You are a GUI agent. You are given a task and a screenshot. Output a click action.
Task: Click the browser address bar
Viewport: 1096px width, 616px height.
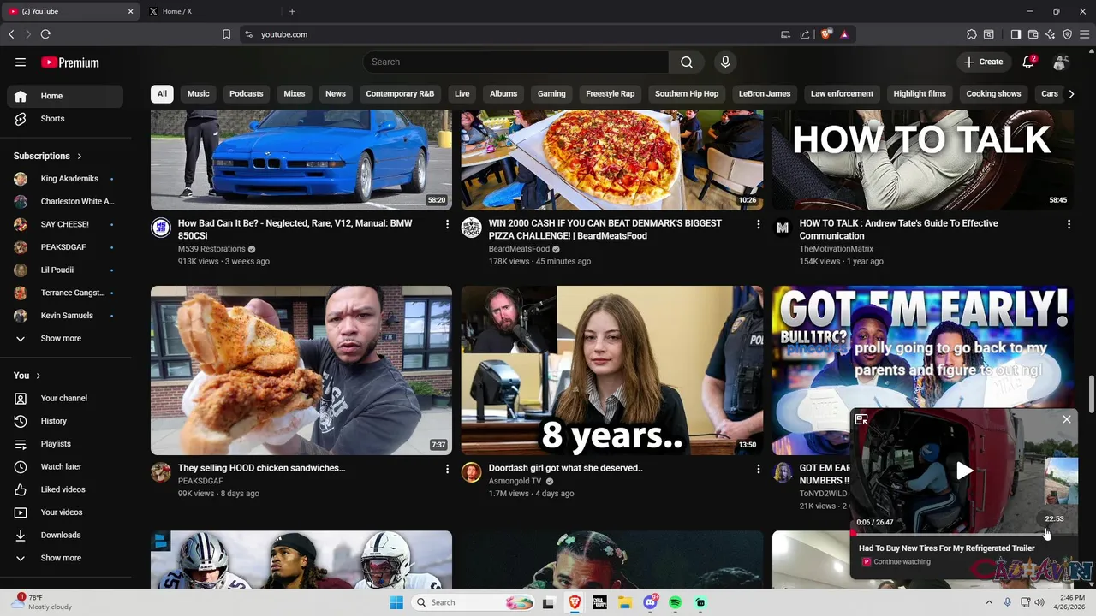pos(514,34)
